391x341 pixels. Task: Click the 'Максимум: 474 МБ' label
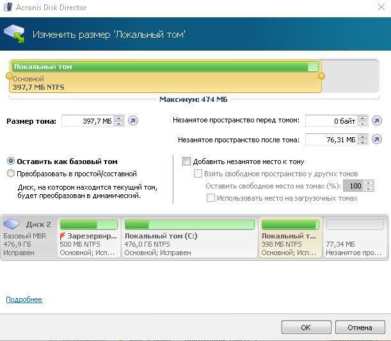pyautogui.click(x=193, y=99)
